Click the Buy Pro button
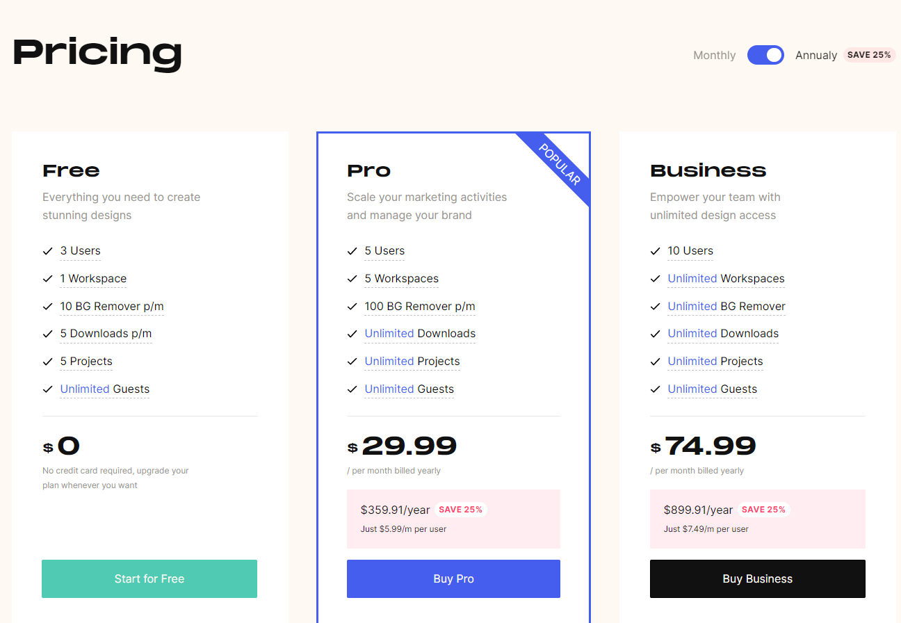Image resolution: width=901 pixels, height=623 pixels. click(453, 578)
